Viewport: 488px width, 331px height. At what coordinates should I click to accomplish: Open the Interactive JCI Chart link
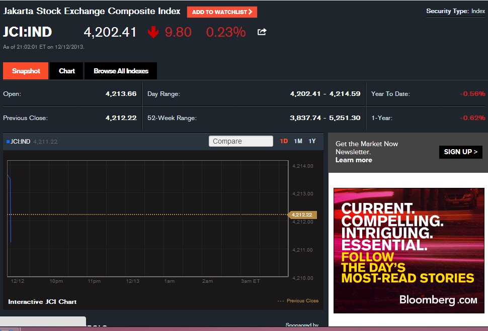[x=42, y=302]
